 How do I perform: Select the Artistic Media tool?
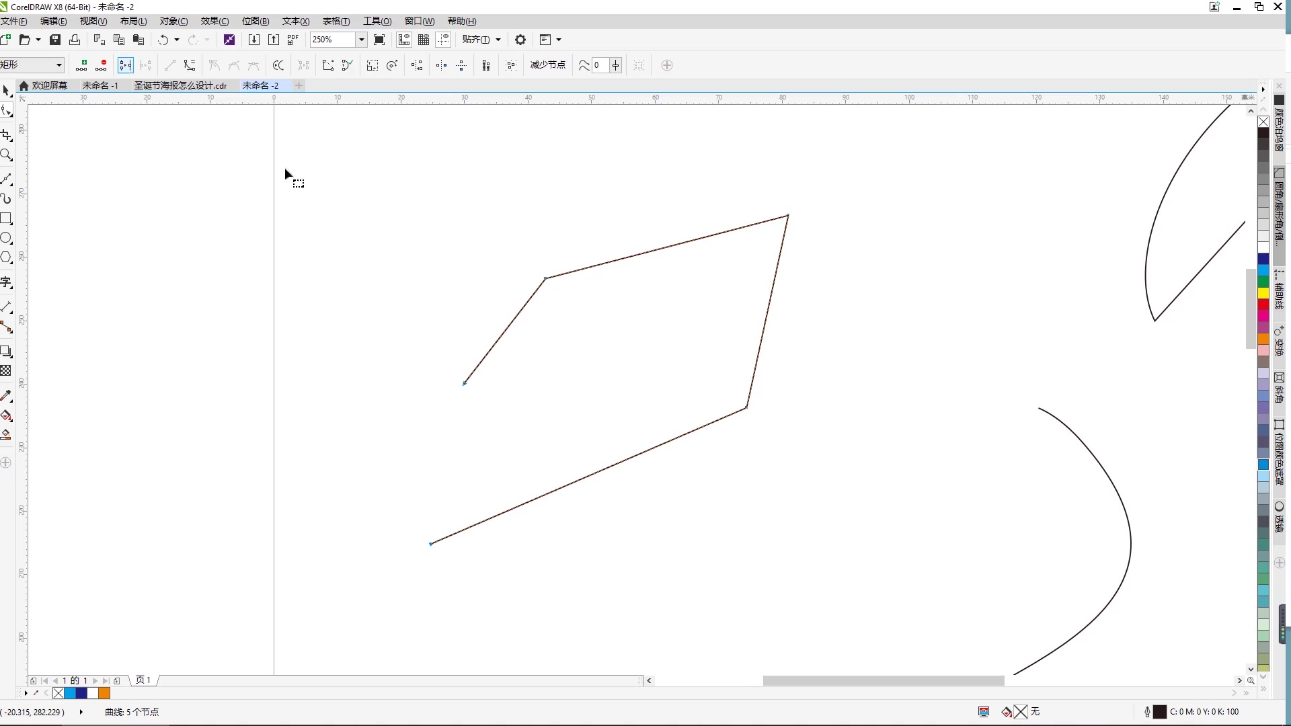[6, 199]
